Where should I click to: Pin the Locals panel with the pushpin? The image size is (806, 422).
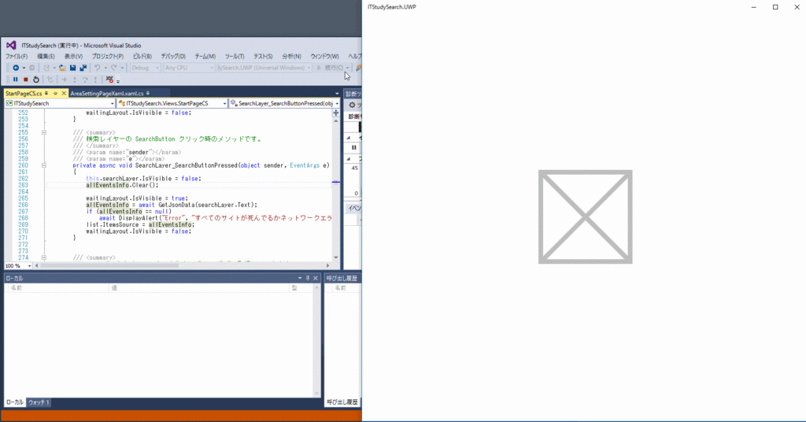pos(308,278)
